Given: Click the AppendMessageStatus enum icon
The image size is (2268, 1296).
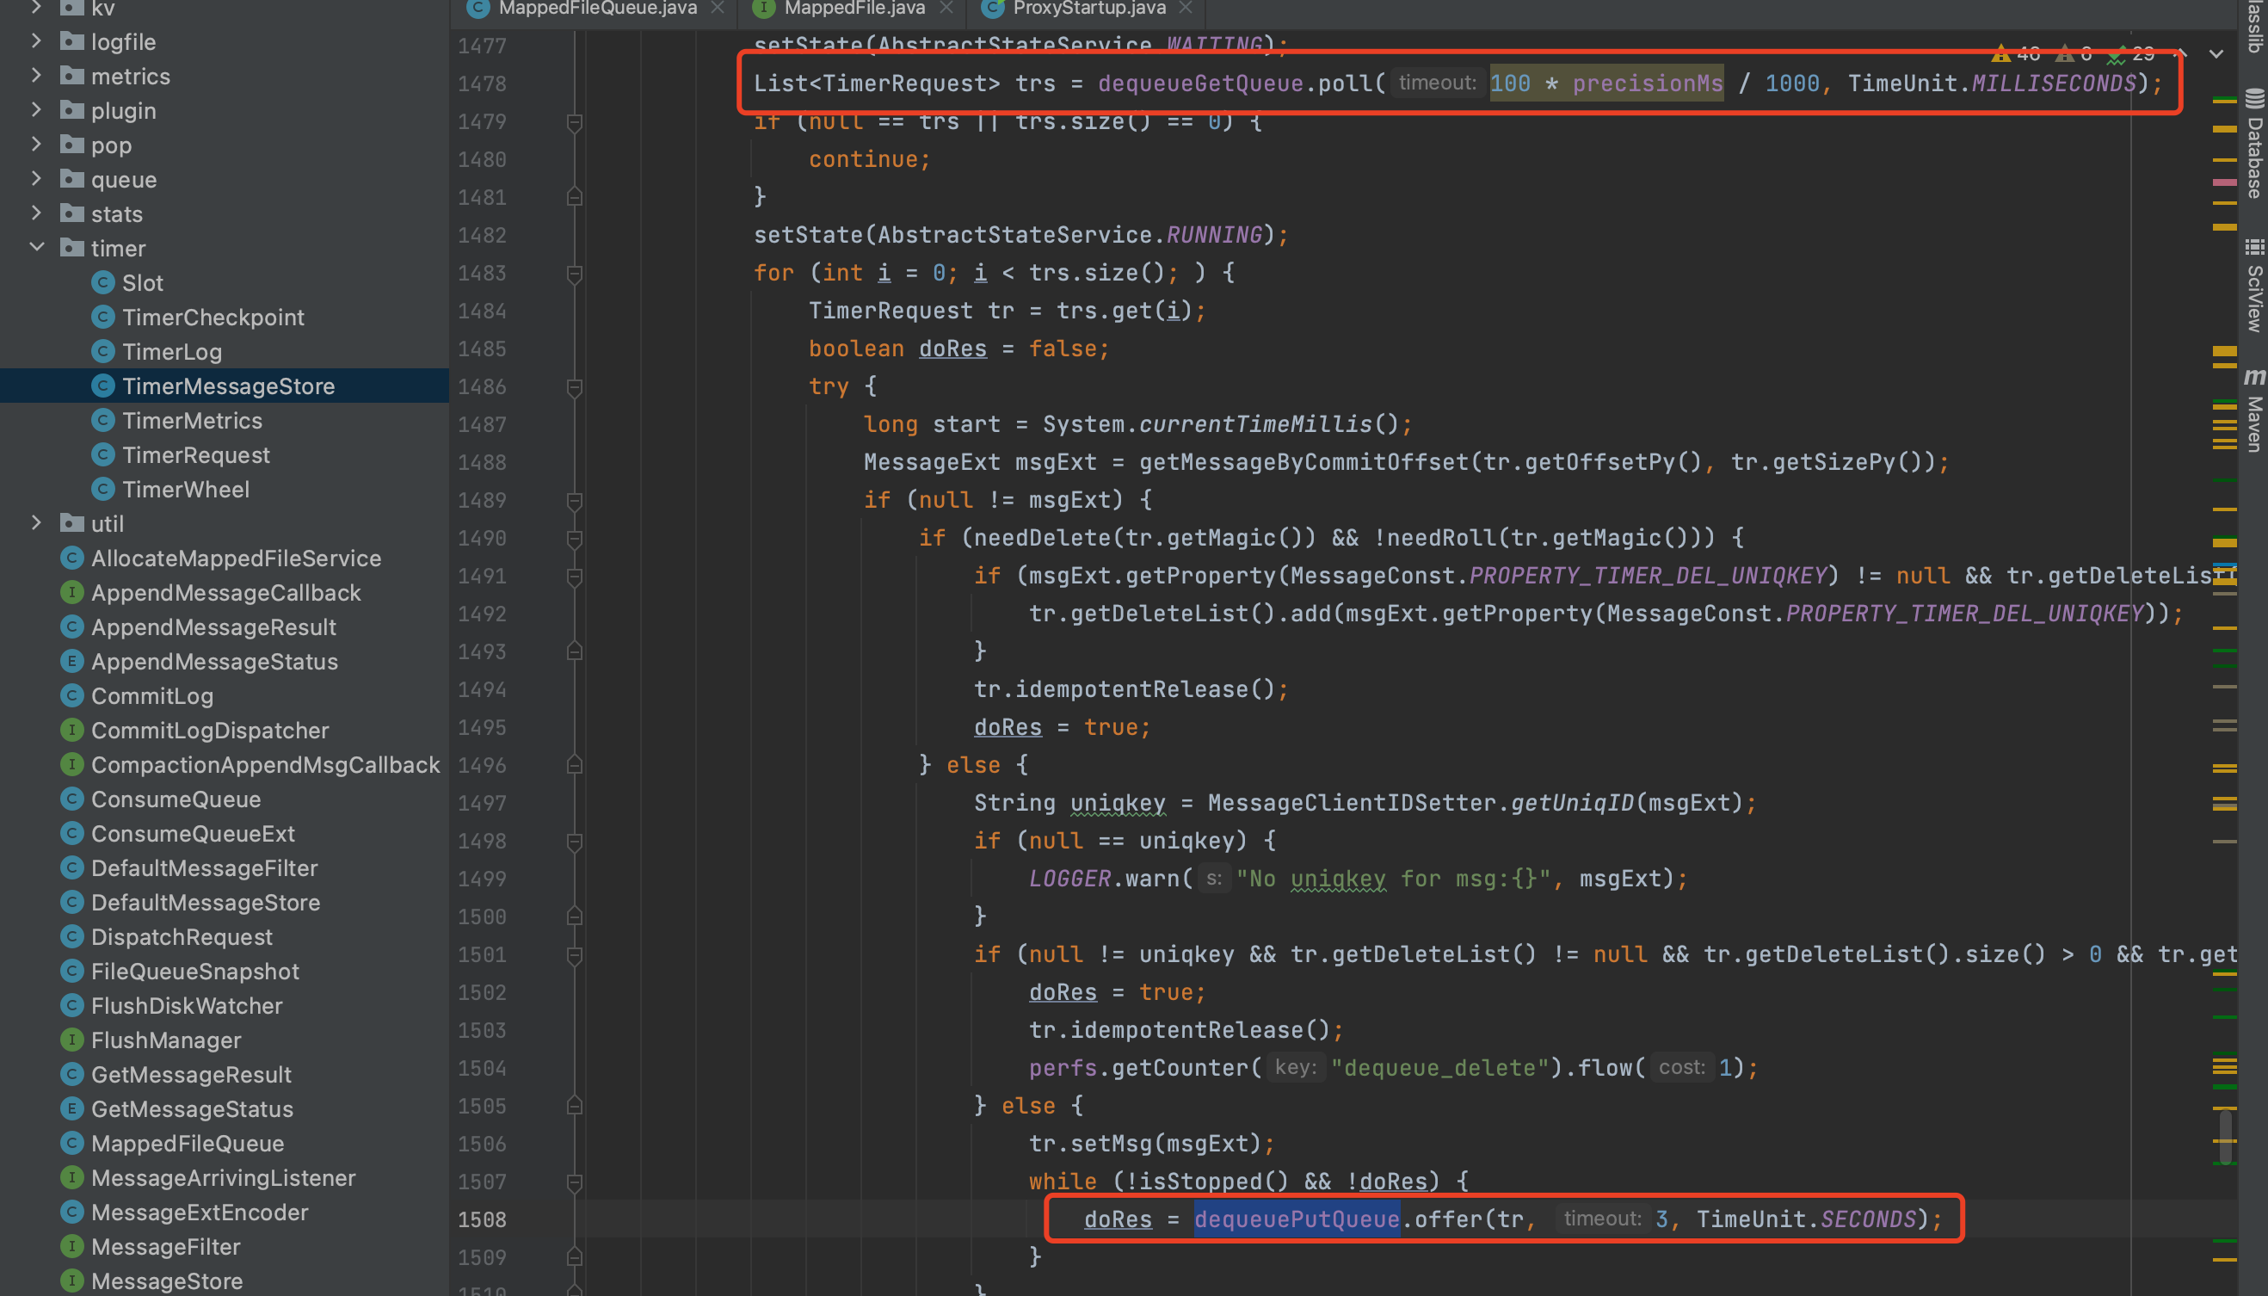Looking at the screenshot, I should (73, 662).
